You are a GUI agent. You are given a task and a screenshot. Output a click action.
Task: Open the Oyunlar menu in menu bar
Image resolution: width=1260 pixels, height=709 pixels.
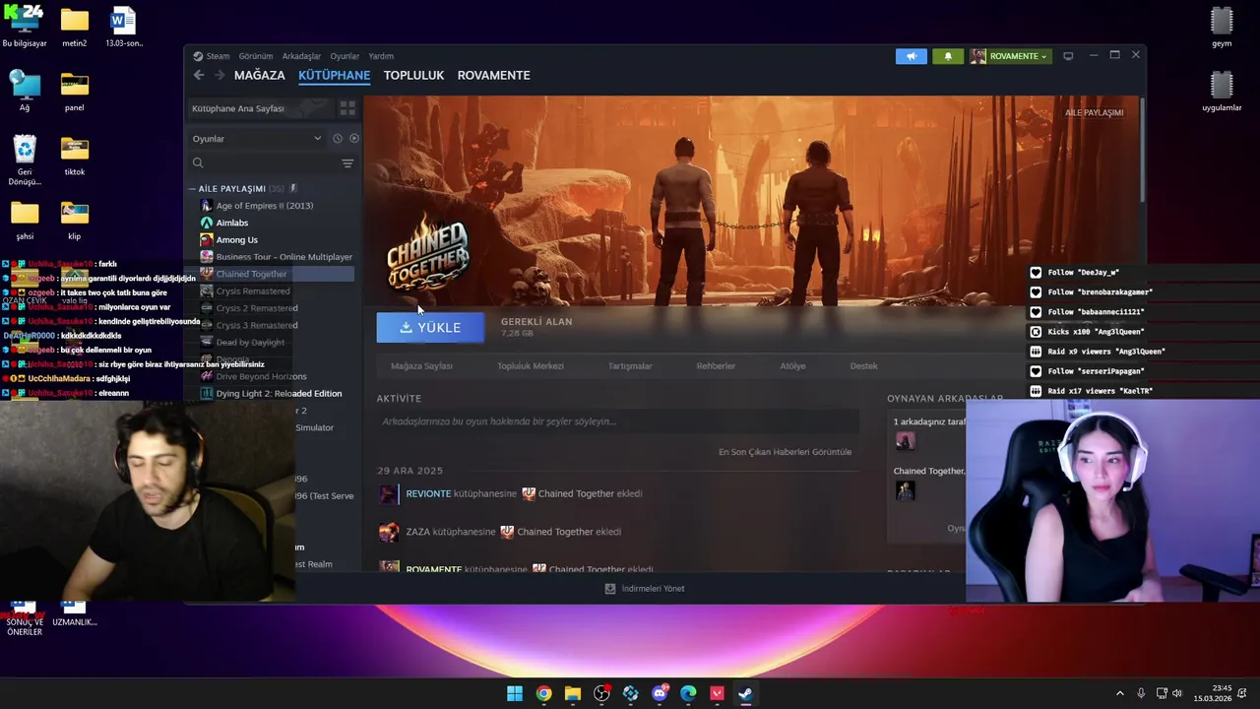[345, 56]
